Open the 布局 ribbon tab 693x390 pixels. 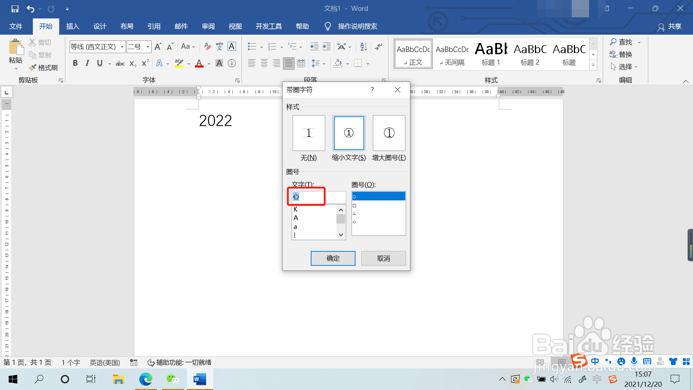click(127, 26)
